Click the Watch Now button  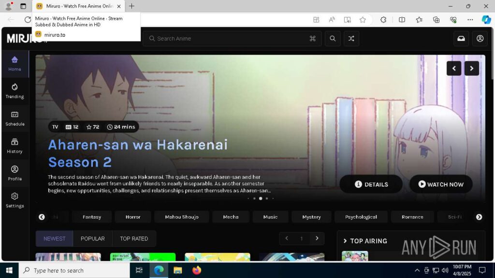[x=441, y=184]
